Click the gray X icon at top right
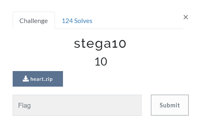 [x=186, y=17]
